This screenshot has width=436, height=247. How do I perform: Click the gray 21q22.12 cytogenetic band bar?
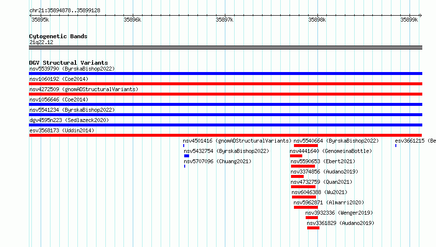click(225, 48)
